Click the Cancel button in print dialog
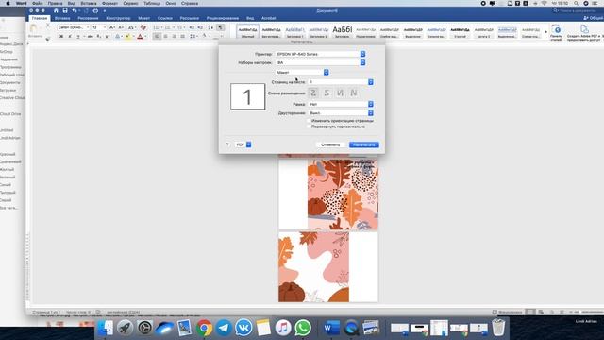The image size is (604, 340). (x=330, y=144)
